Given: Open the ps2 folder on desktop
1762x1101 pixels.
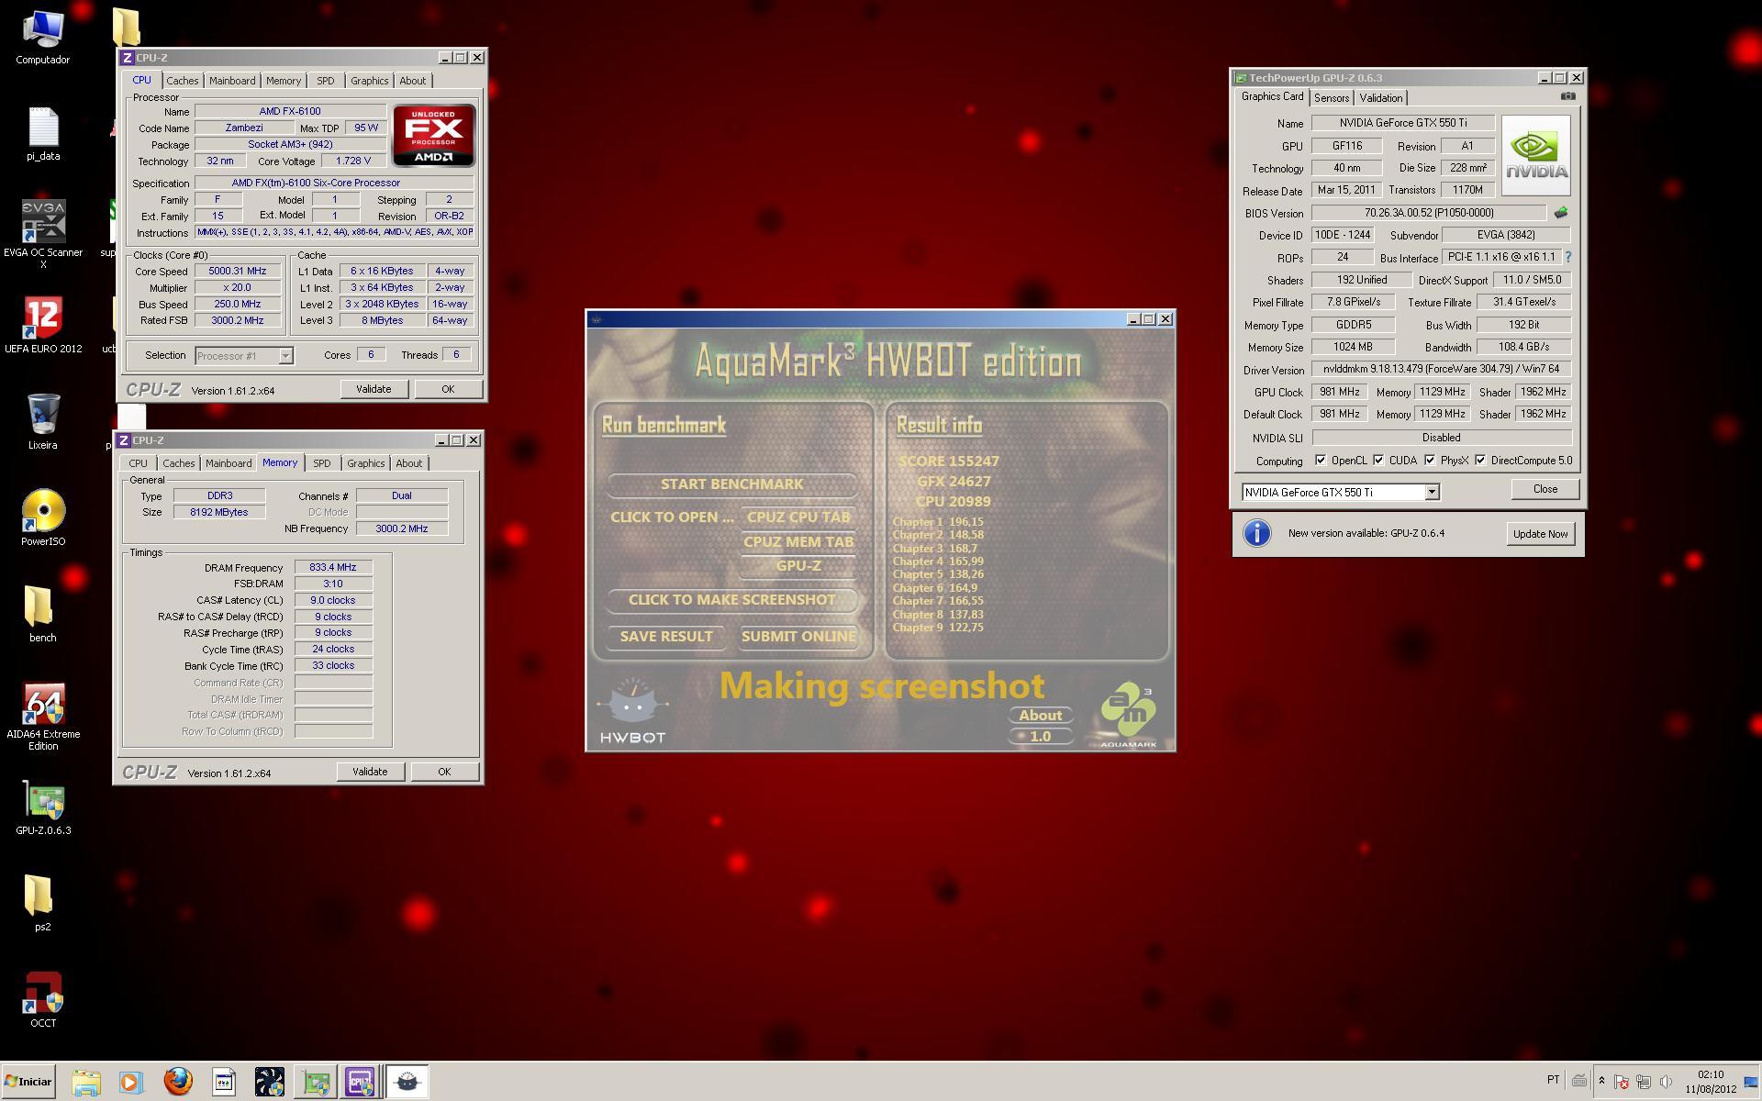Looking at the screenshot, I should click(42, 903).
